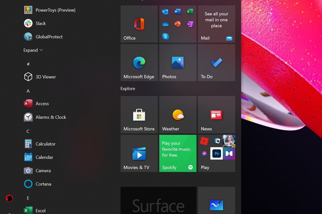Click the Explore group heading
The width and height of the screenshot is (322, 214).
point(128,89)
